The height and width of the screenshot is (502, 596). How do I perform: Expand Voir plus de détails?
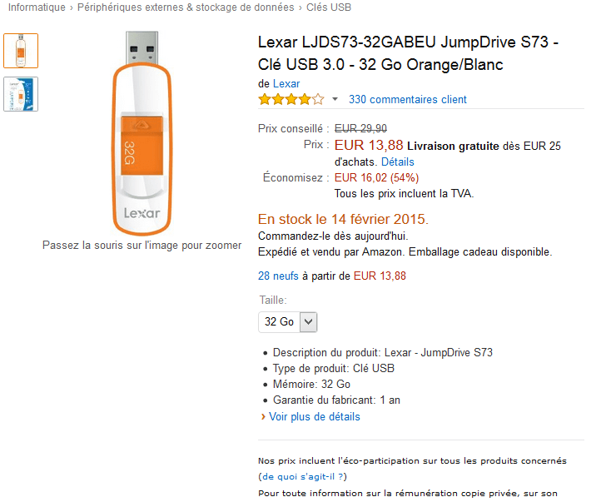tap(314, 416)
